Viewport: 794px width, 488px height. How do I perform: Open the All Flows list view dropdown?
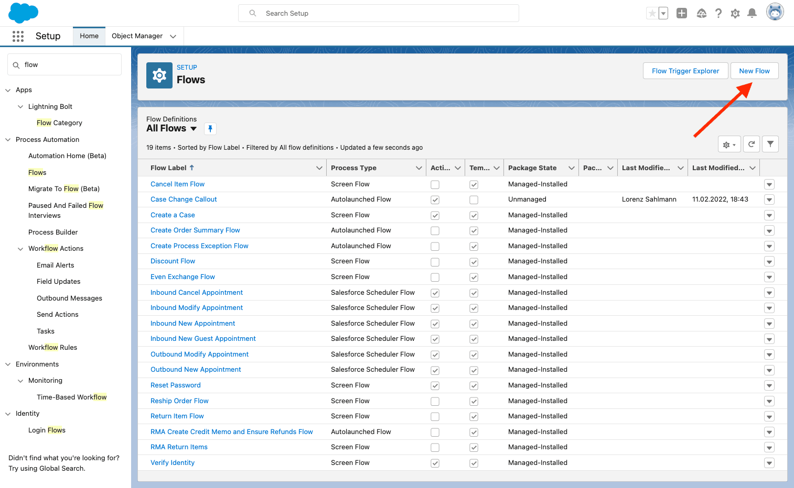(x=194, y=128)
